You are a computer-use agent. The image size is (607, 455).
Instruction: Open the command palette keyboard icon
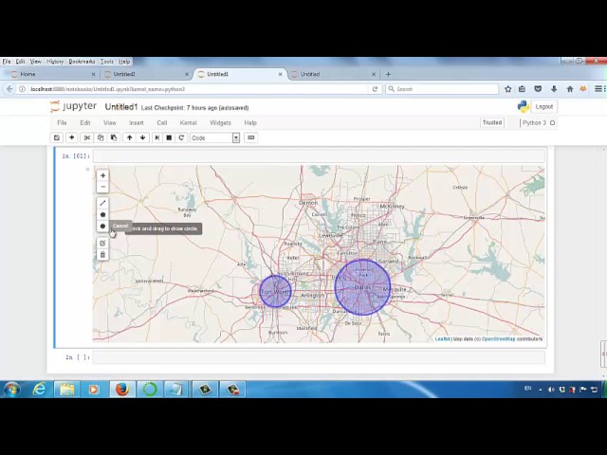(250, 137)
